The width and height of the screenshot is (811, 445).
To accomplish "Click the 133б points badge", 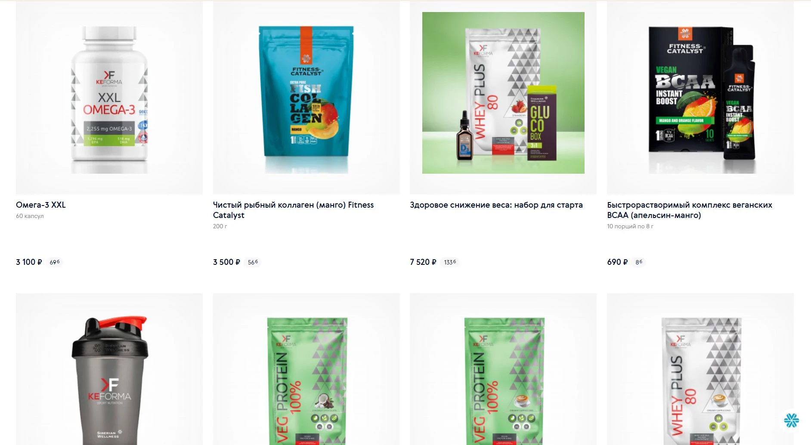I will click(450, 262).
